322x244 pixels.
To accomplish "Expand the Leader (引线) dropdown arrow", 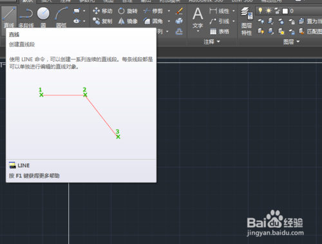I will coord(234,21).
